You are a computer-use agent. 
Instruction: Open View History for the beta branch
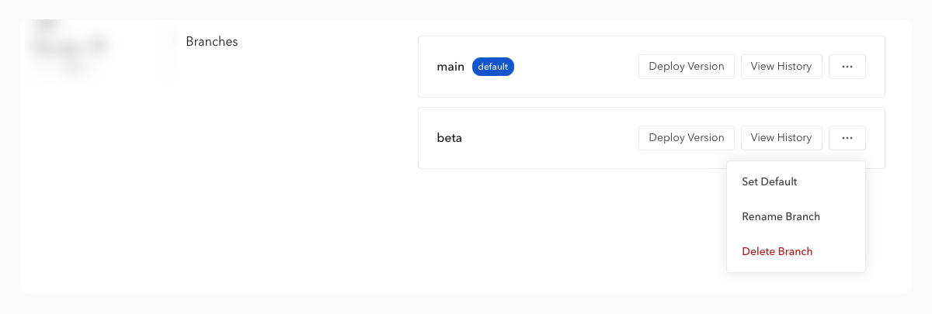[781, 138]
